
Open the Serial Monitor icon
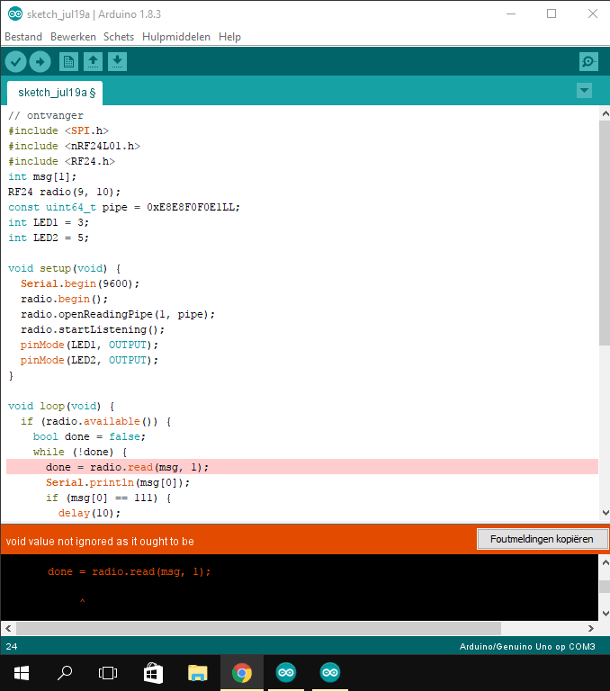pyautogui.click(x=588, y=61)
